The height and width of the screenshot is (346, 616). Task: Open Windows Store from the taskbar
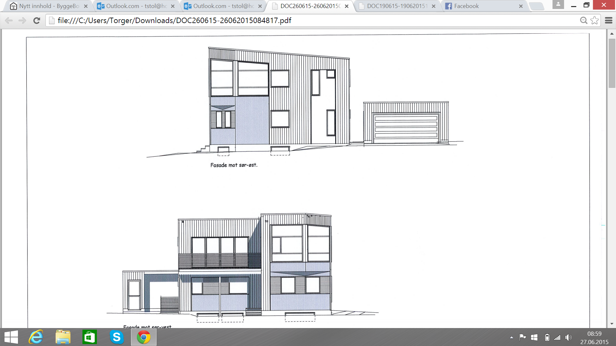(x=90, y=337)
